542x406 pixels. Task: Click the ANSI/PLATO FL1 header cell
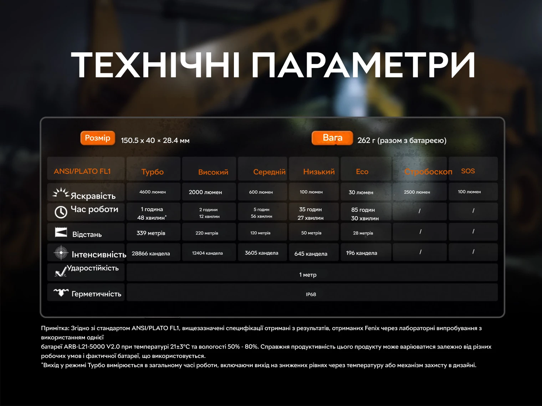tap(86, 169)
